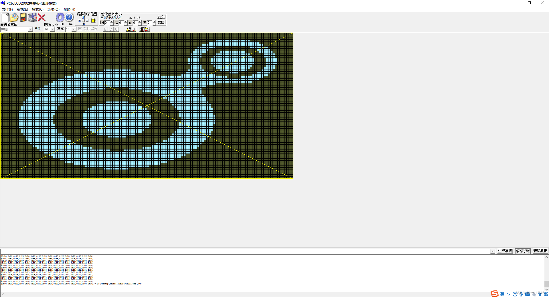Screen dimensions: 549x297
Task: Expand the 字宽 width 16 dropdown
Action: pyautogui.click(x=52, y=29)
